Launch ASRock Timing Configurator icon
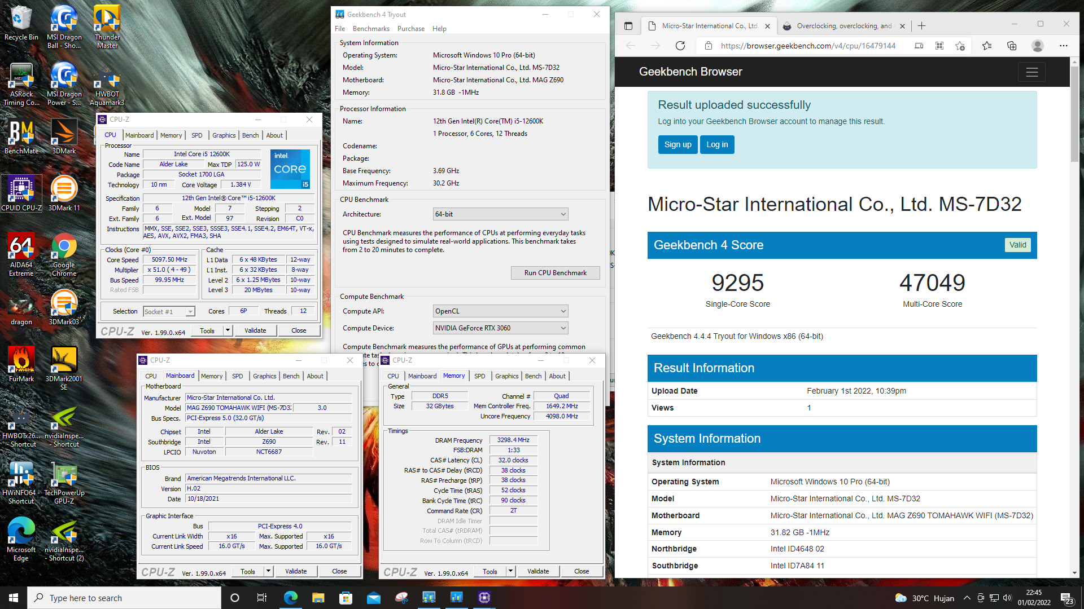The height and width of the screenshot is (609, 1084). coord(21,85)
